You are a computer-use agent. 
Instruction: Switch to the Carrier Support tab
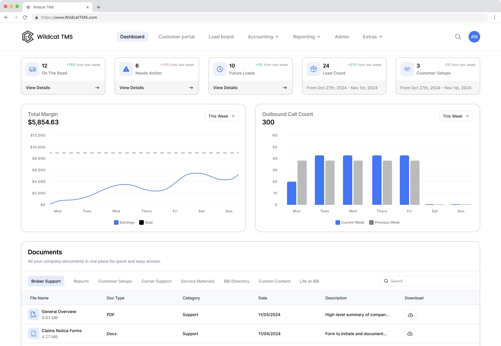click(156, 281)
